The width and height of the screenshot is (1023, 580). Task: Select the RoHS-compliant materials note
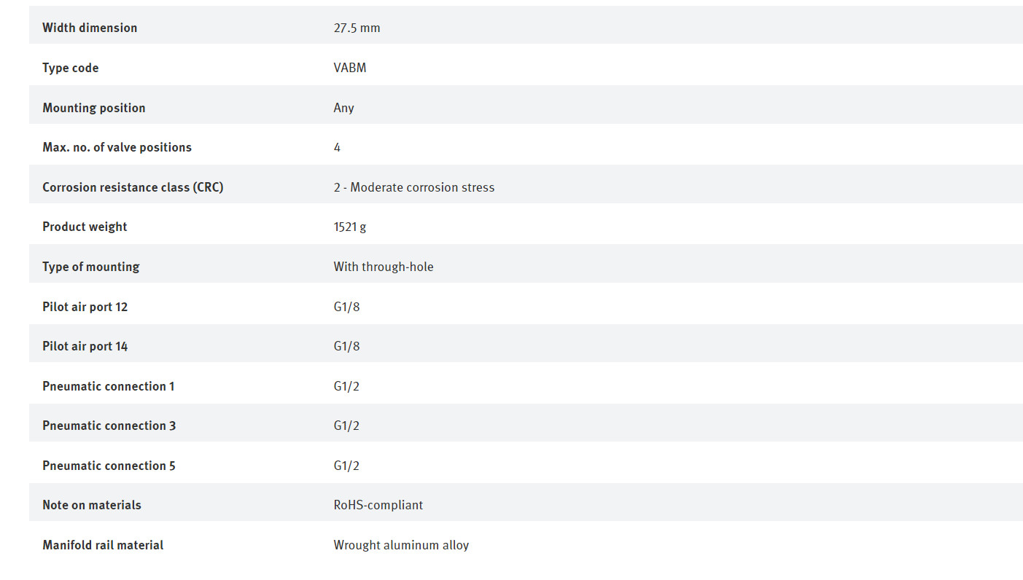pyautogui.click(x=378, y=505)
